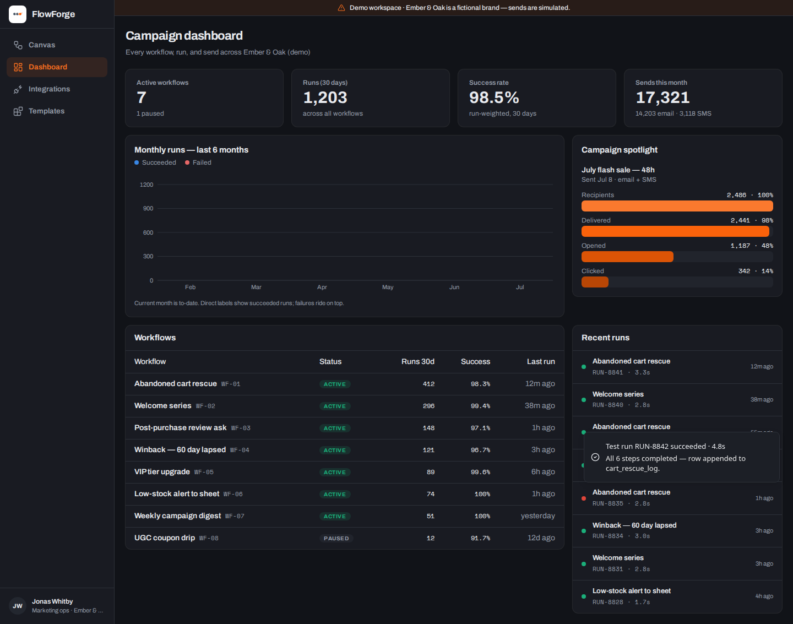The image size is (793, 624).
Task: Sort by Last run column header
Action: (x=541, y=362)
